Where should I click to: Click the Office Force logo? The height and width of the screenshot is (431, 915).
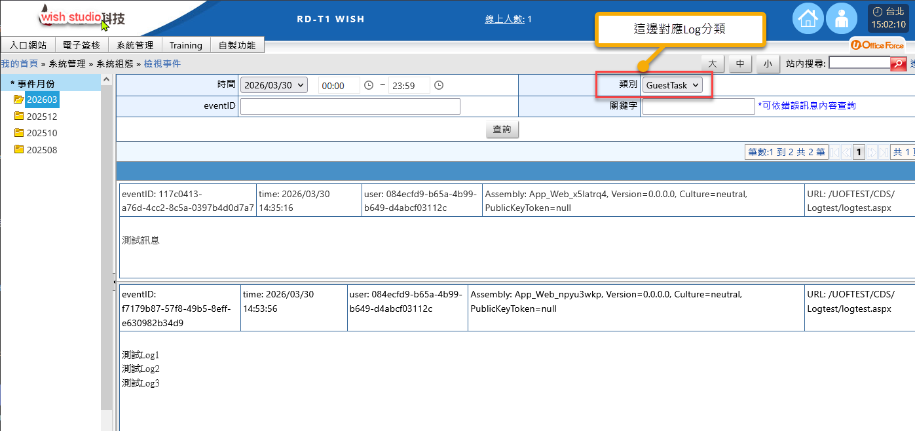pos(877,45)
